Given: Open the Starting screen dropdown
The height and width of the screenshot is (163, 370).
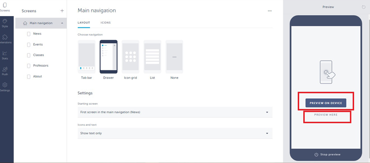Looking at the screenshot, I should (x=175, y=112).
